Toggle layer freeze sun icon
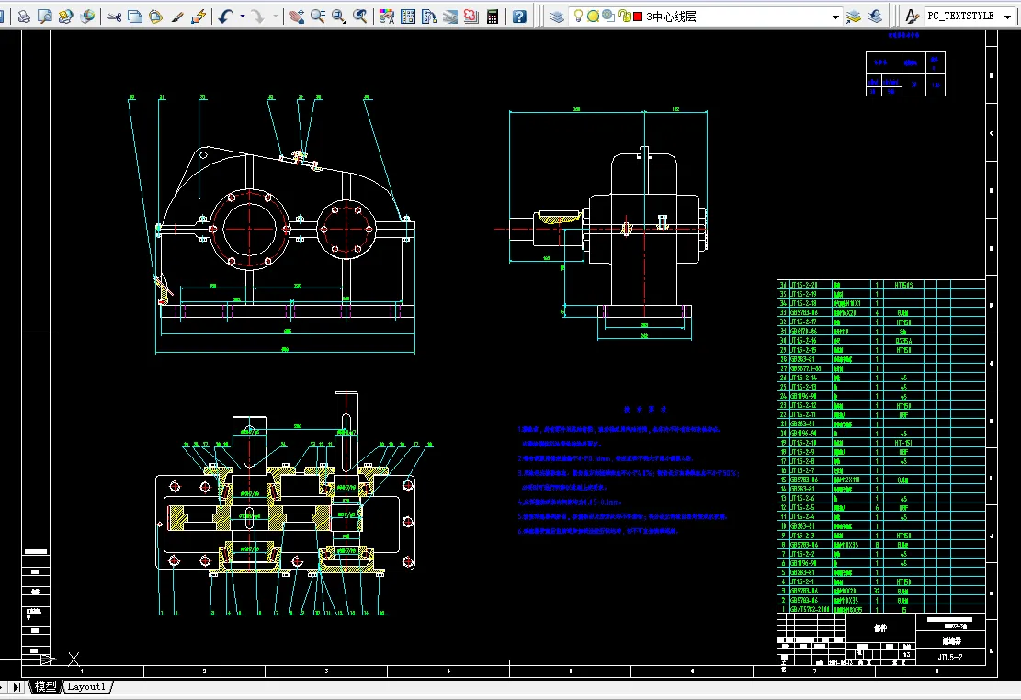This screenshot has height=700, width=1021. click(593, 17)
